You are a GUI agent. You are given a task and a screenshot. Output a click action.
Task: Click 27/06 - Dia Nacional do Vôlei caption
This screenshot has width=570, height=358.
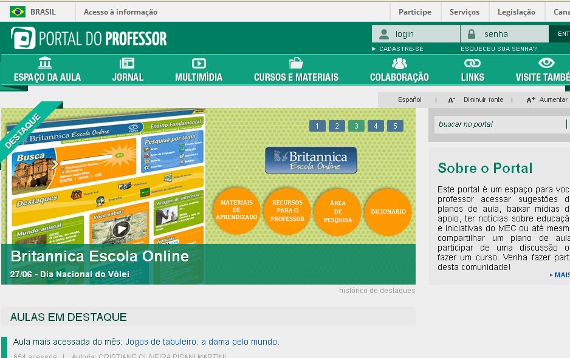[70, 274]
